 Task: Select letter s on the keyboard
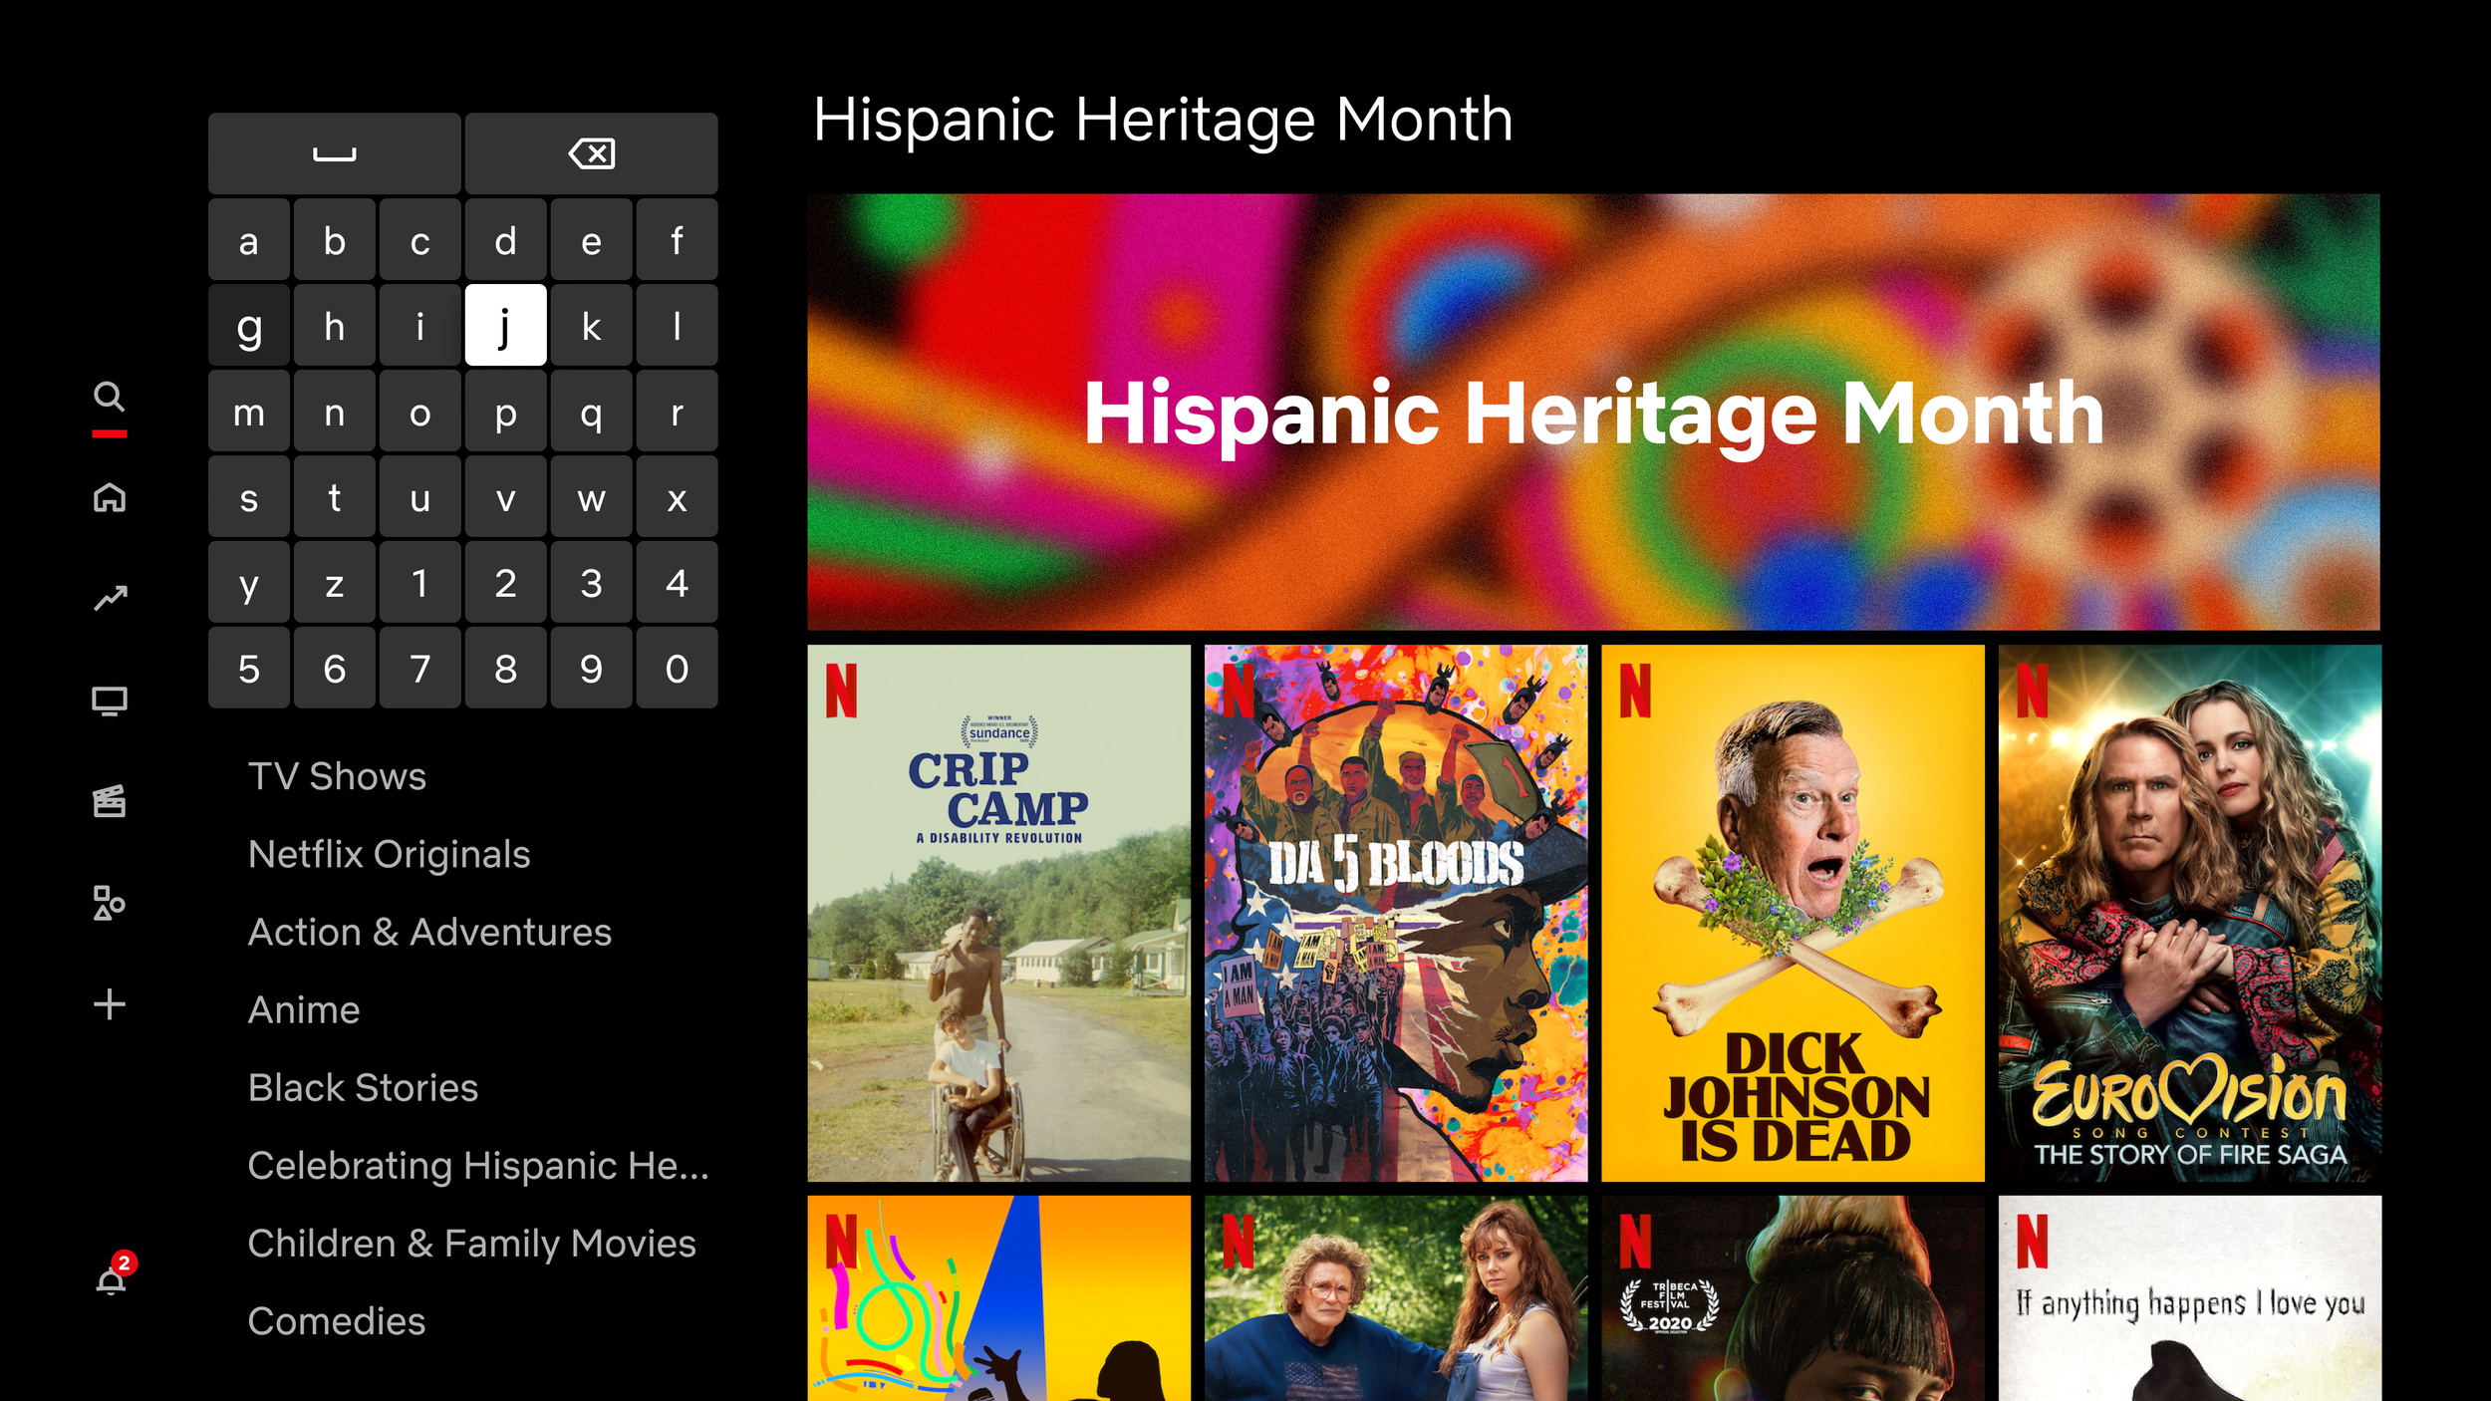point(249,496)
